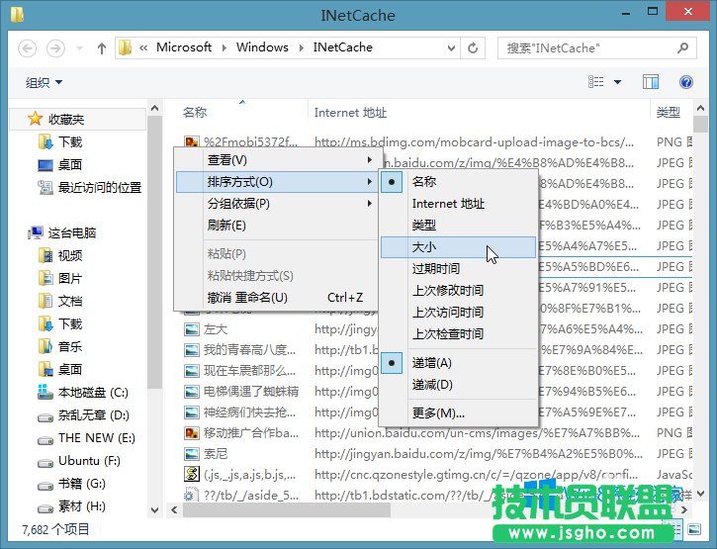Sort by 上次修改时间
Image resolution: width=717 pixels, height=549 pixels.
pyautogui.click(x=458, y=291)
